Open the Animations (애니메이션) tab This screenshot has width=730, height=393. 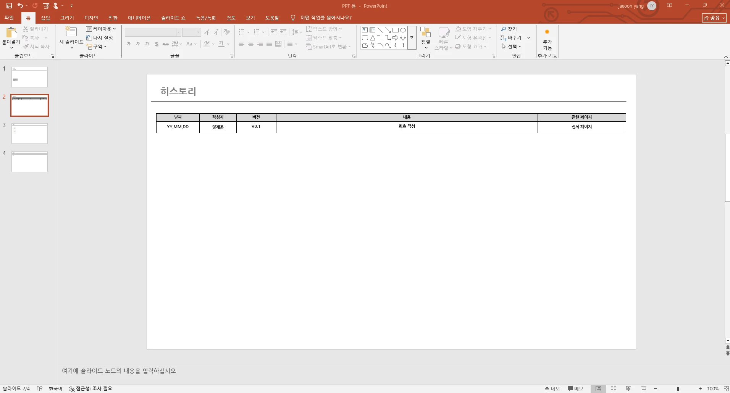(x=139, y=18)
